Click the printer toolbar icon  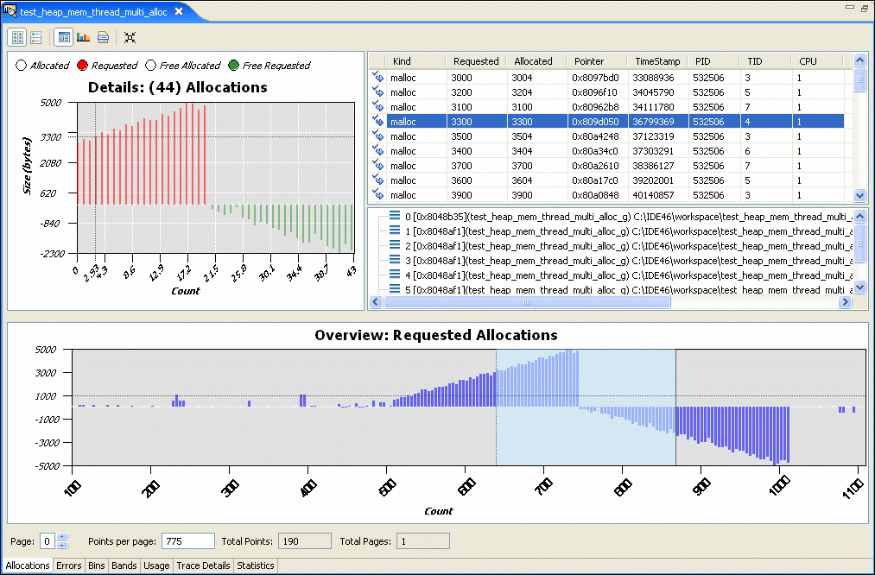click(x=103, y=37)
